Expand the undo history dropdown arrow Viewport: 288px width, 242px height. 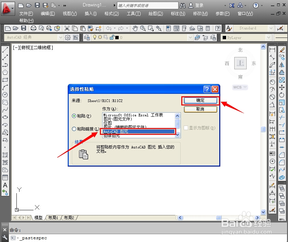(115, 28)
